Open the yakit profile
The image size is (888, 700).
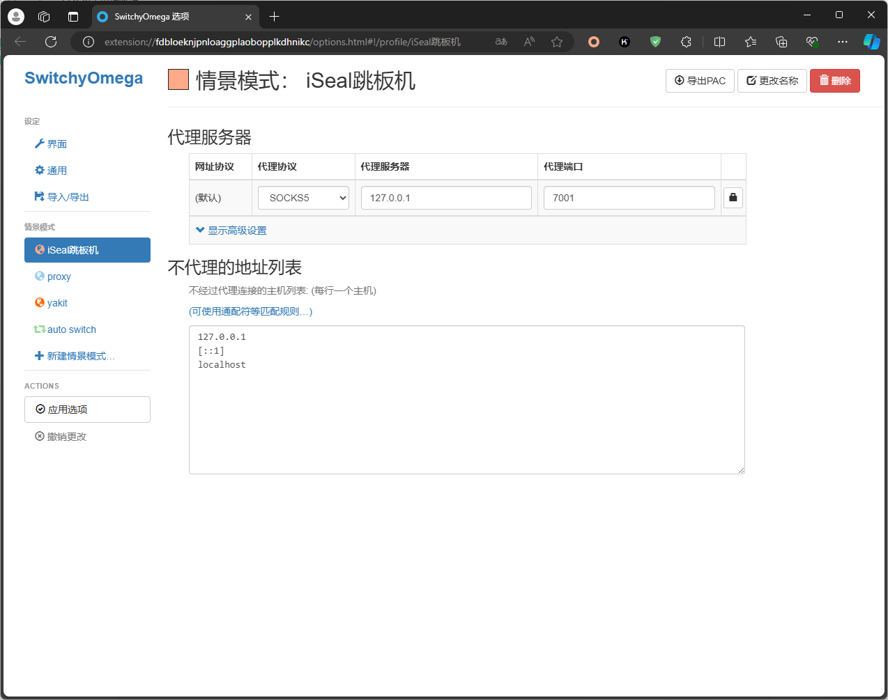coord(57,303)
